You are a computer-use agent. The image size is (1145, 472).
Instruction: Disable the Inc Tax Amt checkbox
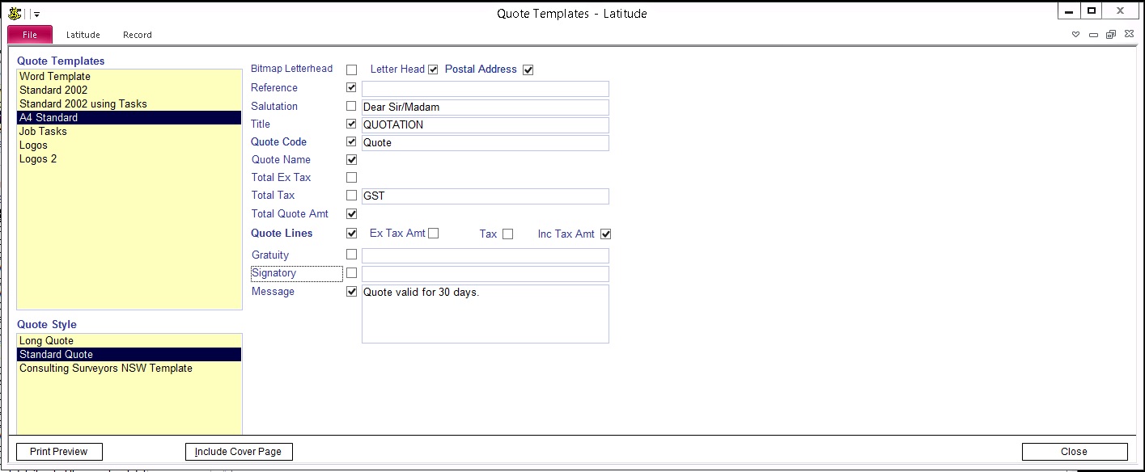pyautogui.click(x=606, y=234)
